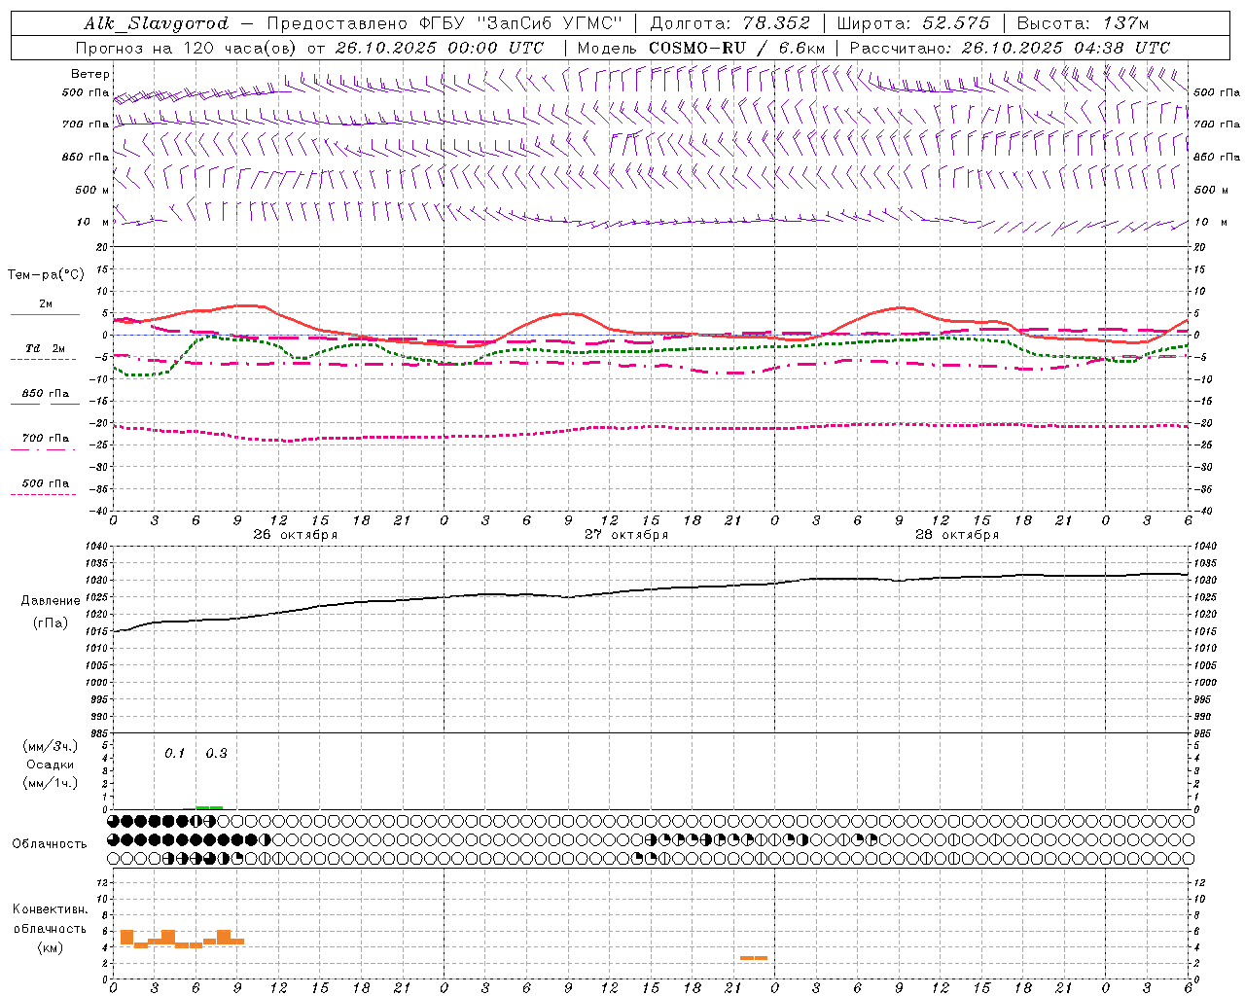Screen dimensions: 1245x996
Task: Click the 0.1 precipitation amount value
Action: [x=174, y=753]
